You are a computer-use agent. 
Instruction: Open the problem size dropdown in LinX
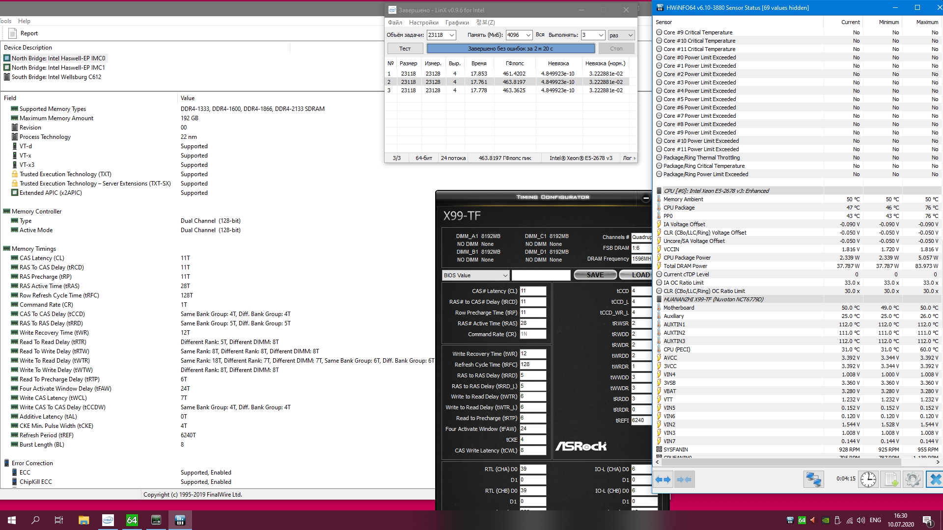[452, 35]
